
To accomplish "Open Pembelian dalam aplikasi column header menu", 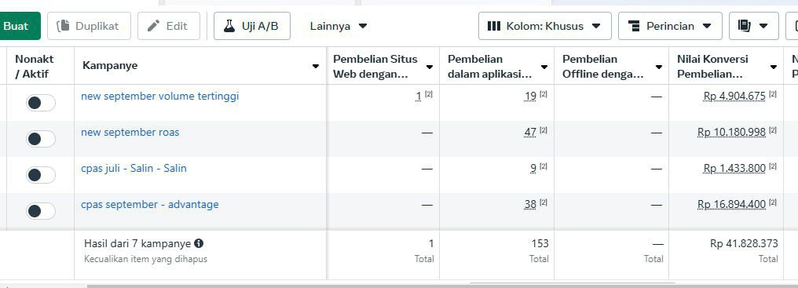I will tap(544, 67).
